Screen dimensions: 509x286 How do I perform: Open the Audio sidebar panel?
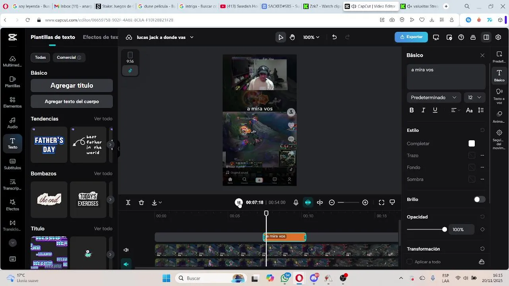pos(12,123)
